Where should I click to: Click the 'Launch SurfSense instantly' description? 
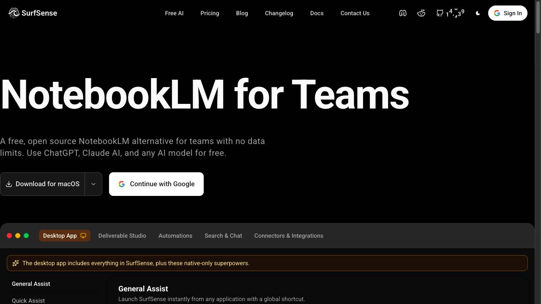coord(211,299)
